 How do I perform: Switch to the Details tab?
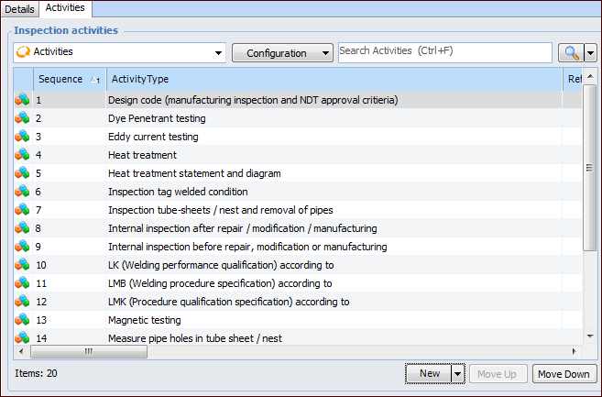(20, 9)
